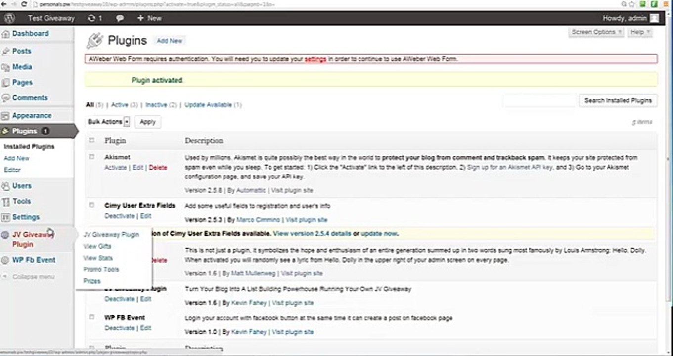Screen dimensions: 673x356
Task: Sort by the Plugin column header
Action: pos(115,141)
